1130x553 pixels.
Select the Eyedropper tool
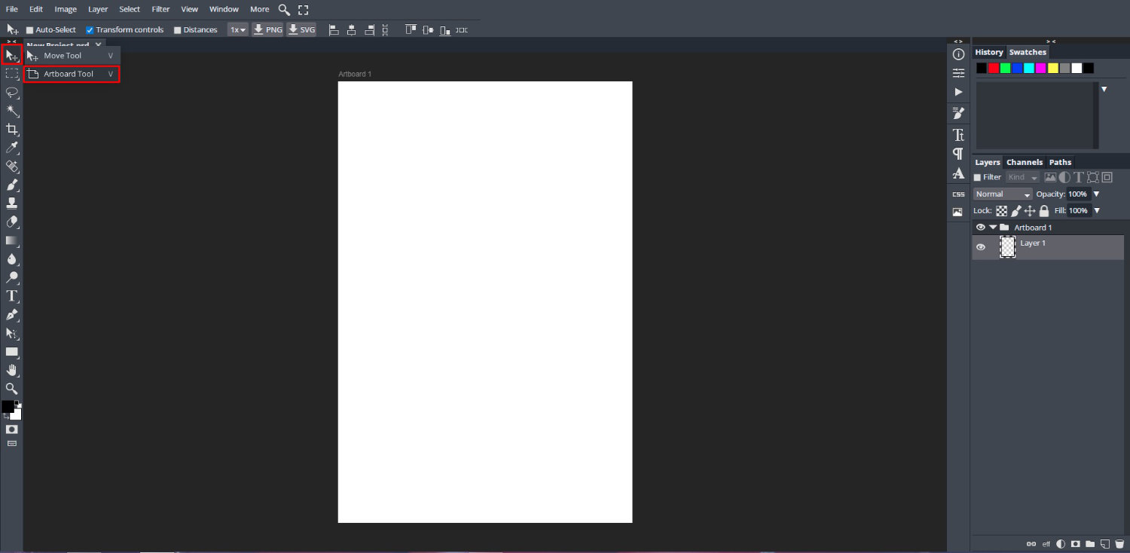pyautogui.click(x=12, y=148)
